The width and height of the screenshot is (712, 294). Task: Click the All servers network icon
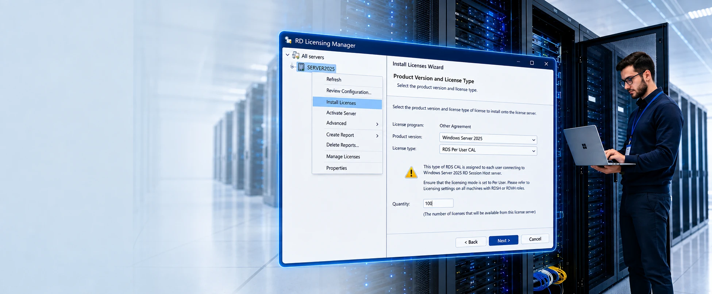[296, 55]
